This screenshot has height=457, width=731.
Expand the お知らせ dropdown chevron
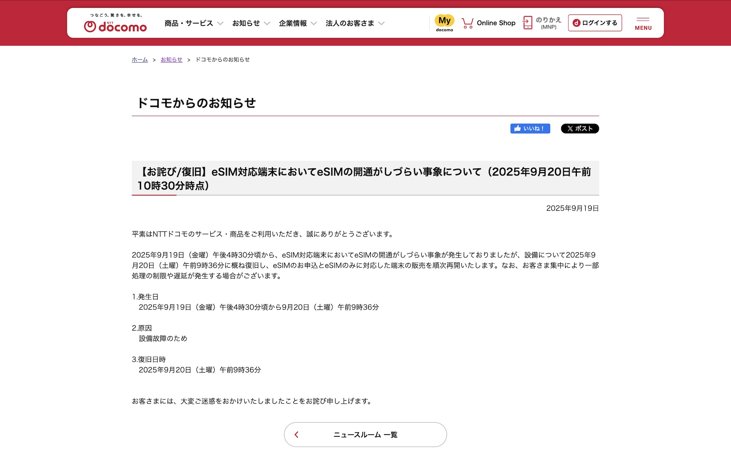pyautogui.click(x=267, y=24)
